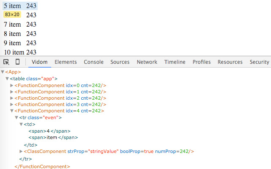
Task: Select the FunctionComponent idx=4 opening tag
Action: [59, 111]
